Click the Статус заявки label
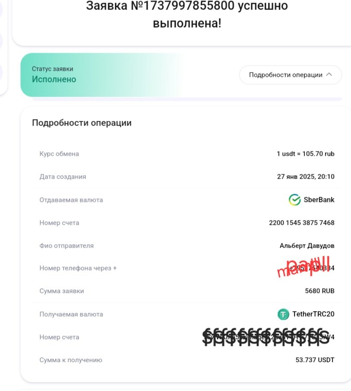The height and width of the screenshot is (391, 351). click(52, 69)
